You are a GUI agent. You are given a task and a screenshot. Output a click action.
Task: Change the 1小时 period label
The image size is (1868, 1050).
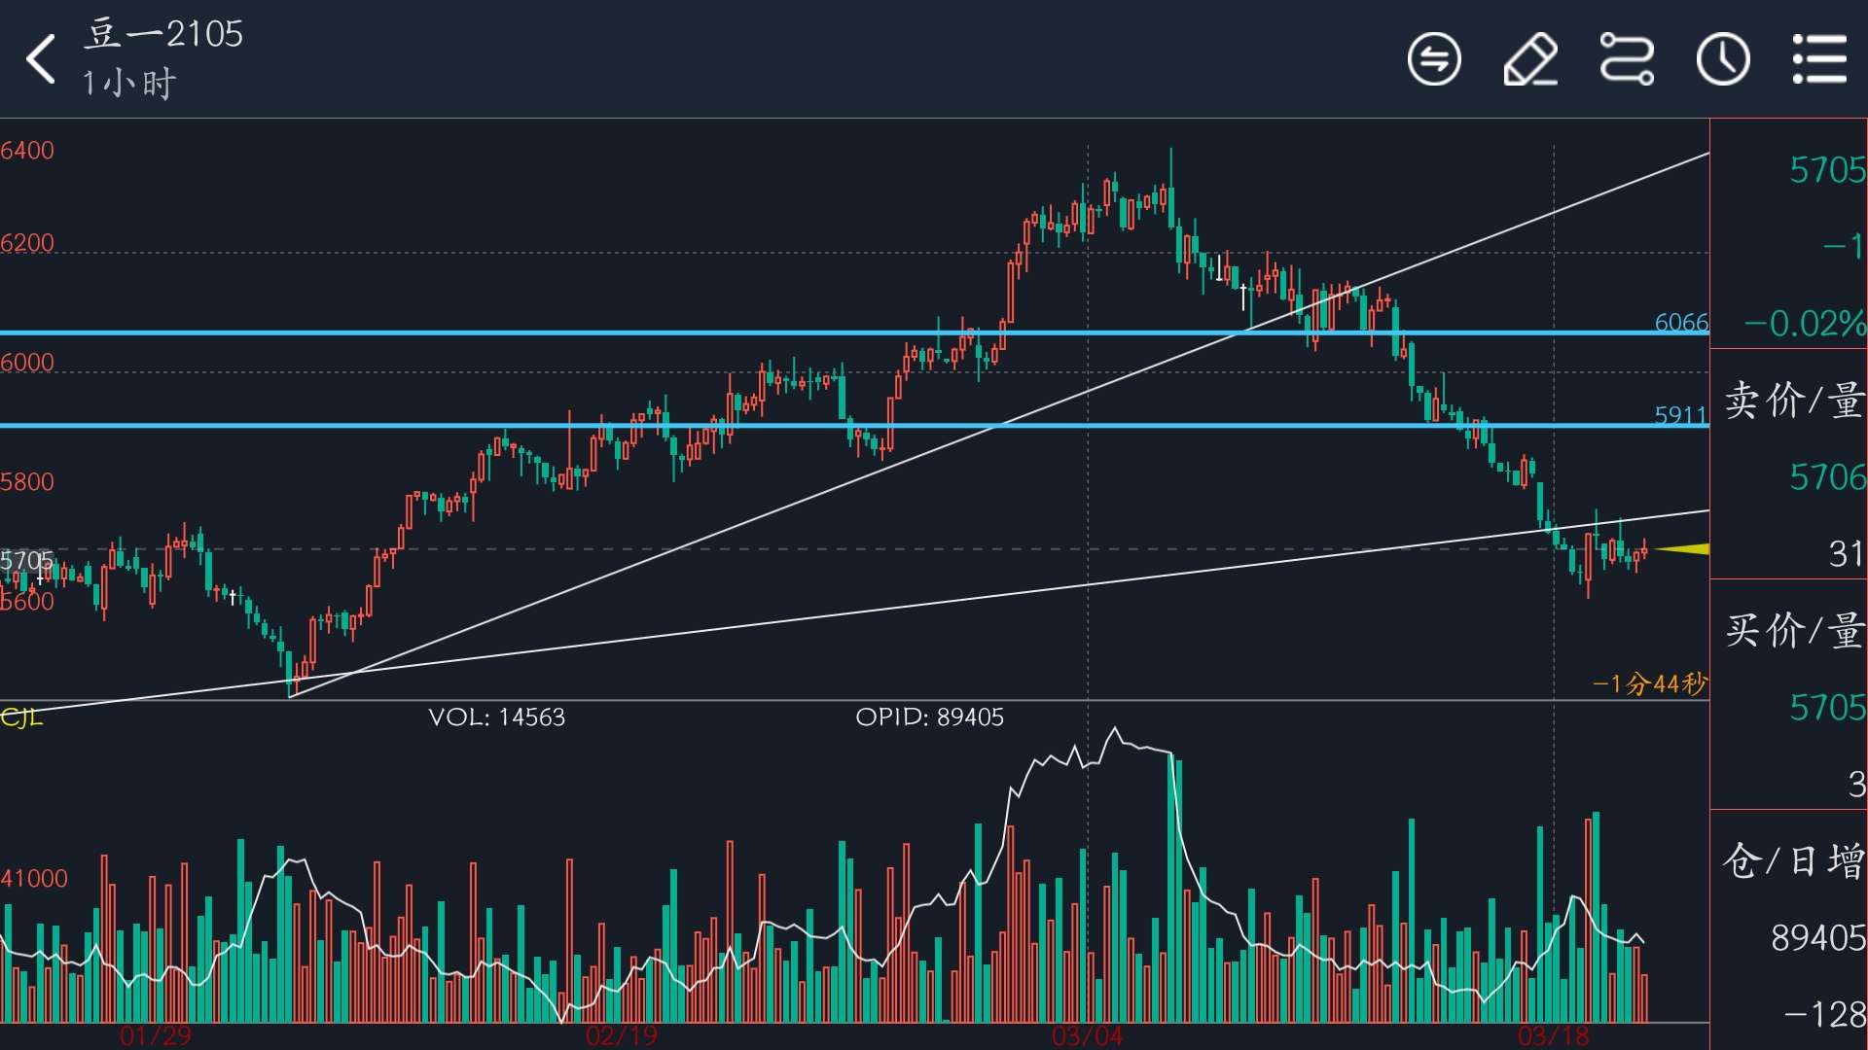tap(128, 84)
